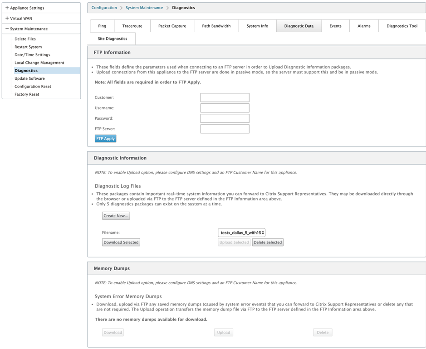The width and height of the screenshot is (426, 349).
Task: Switch to the Alarms tab
Action: click(364, 26)
